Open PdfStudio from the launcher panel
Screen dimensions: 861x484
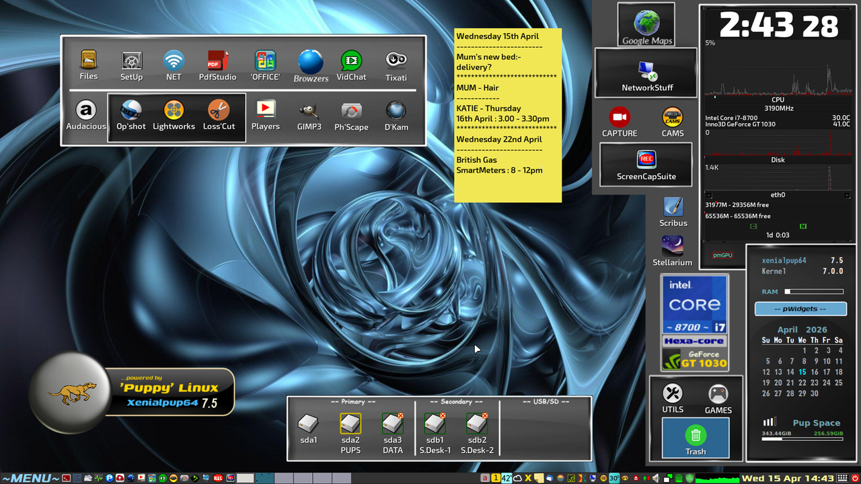[x=217, y=61]
